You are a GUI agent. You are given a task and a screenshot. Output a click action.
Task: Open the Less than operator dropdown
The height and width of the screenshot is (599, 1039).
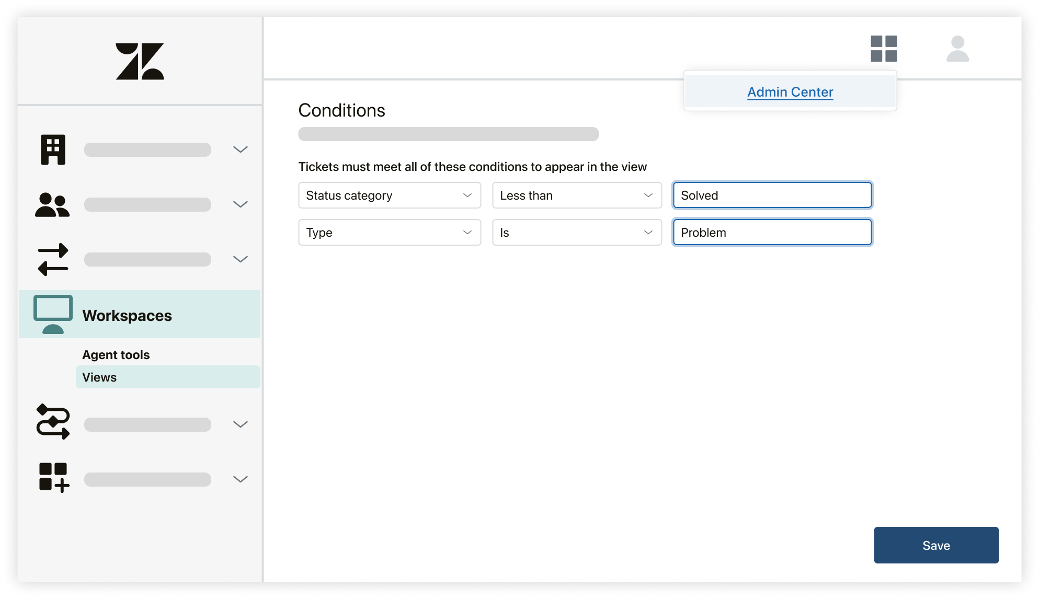tap(576, 195)
